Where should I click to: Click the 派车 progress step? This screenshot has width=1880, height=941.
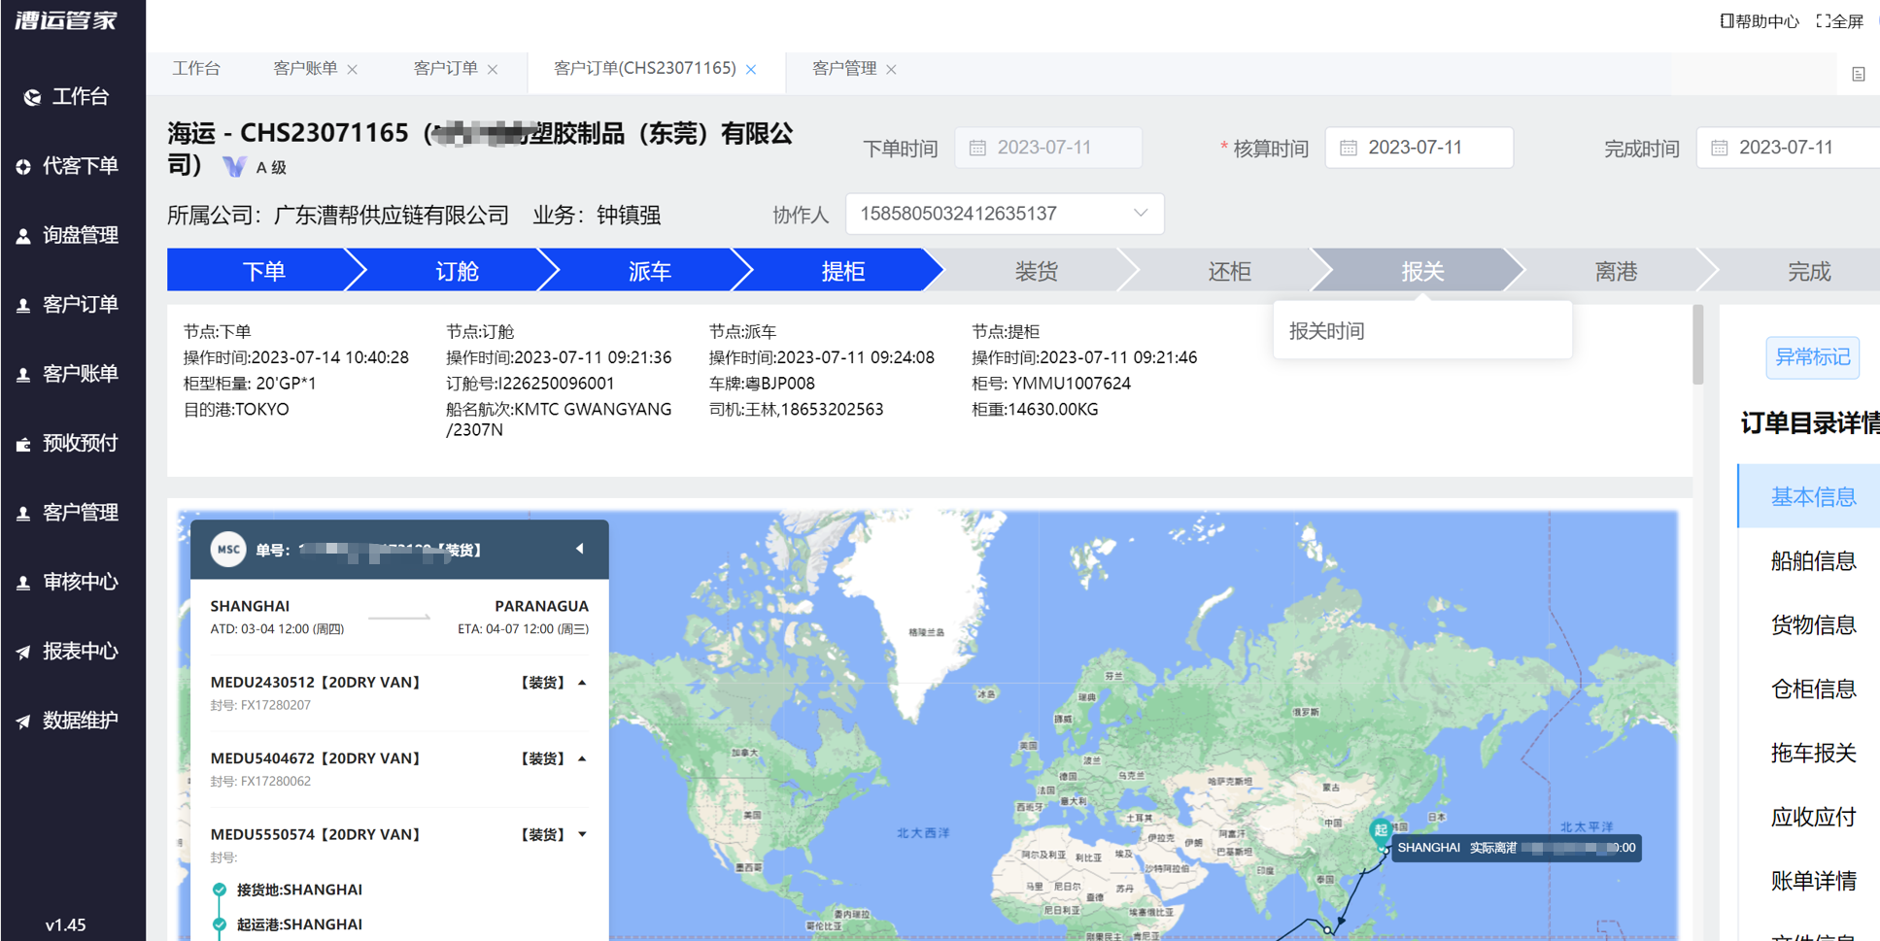[x=649, y=271]
